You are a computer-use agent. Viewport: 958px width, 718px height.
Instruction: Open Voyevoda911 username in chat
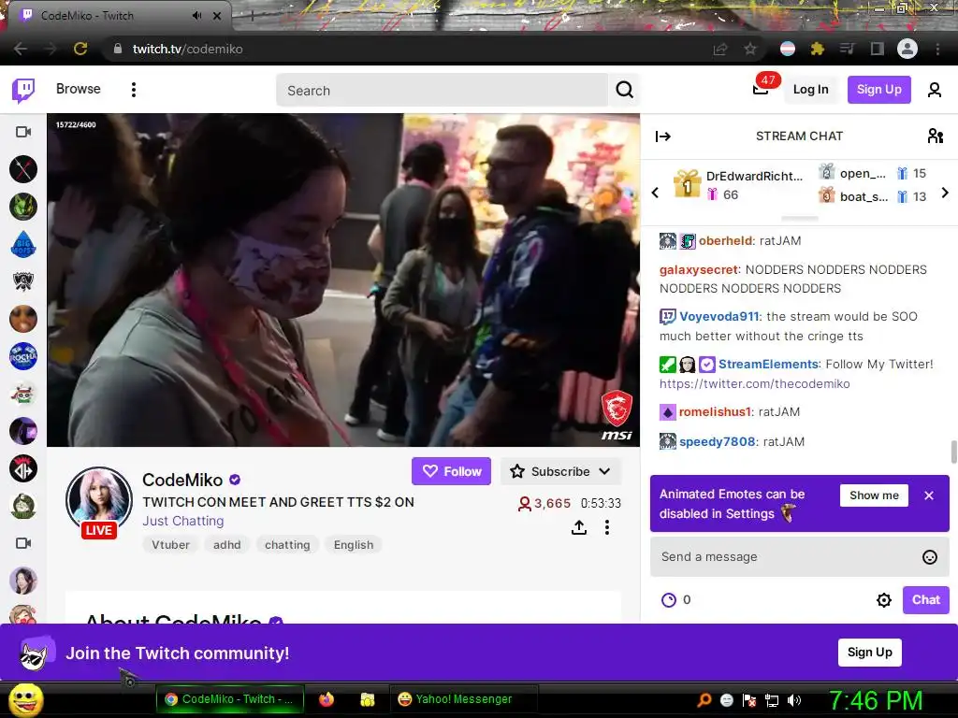[719, 316]
